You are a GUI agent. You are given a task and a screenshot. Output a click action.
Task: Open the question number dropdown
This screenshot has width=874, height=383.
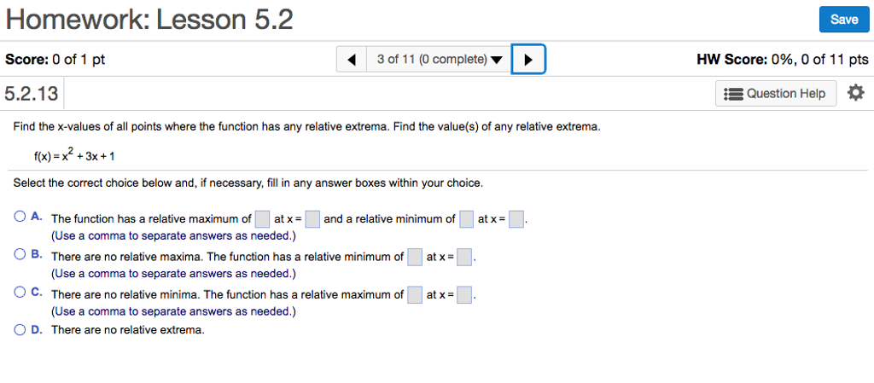(497, 60)
